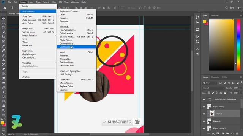Open the Kind filter dropdown
The height and width of the screenshot is (136, 243).
210,83
